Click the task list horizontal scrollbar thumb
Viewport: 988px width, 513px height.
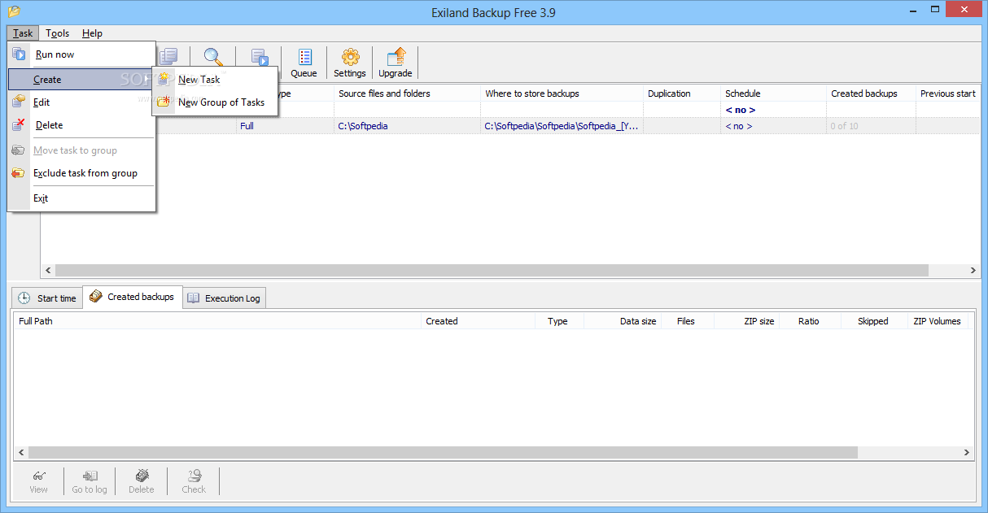(492, 271)
